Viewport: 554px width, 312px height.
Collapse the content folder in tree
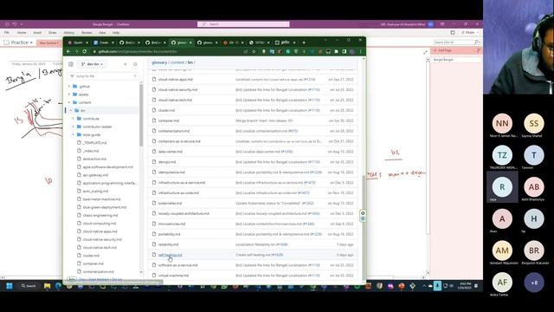click(x=69, y=102)
